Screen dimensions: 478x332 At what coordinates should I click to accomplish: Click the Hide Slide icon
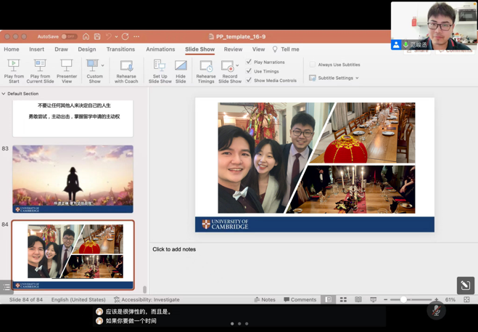coord(181,66)
